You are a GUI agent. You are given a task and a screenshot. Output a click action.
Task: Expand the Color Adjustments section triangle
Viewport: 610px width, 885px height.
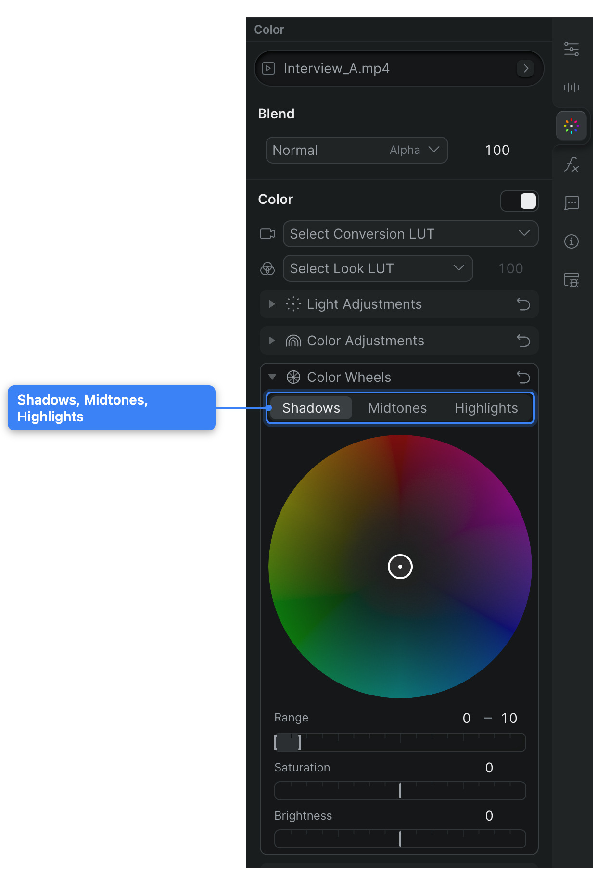pyautogui.click(x=272, y=341)
